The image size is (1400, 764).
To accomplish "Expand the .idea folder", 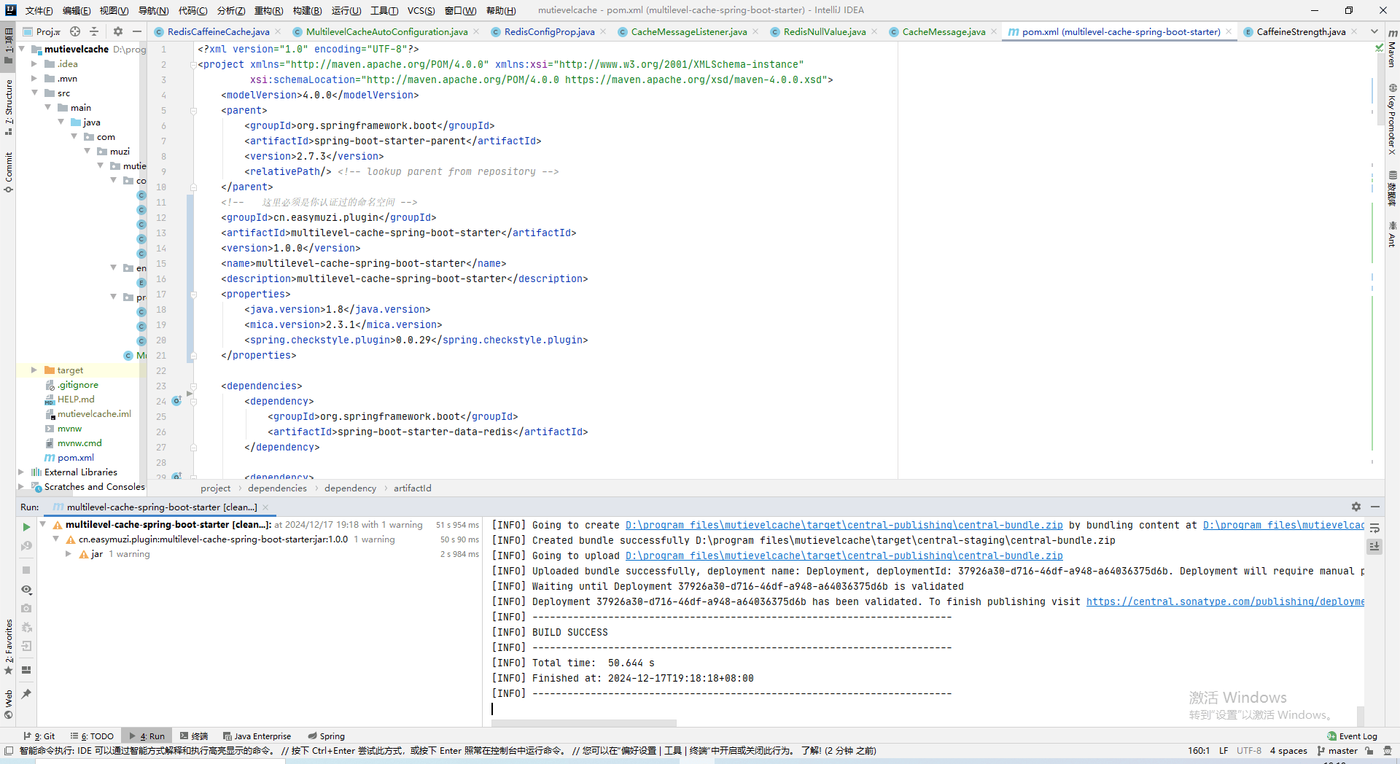I will click(34, 64).
